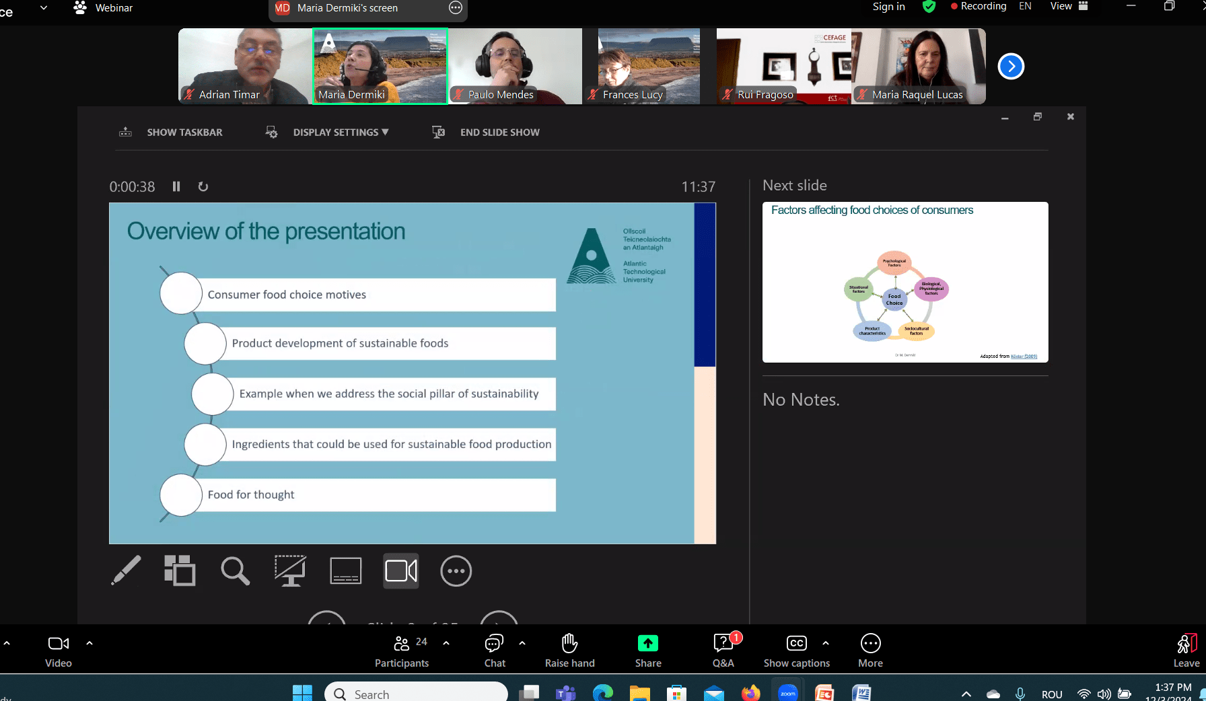This screenshot has width=1206, height=701.
Task: Restart the presentation timer
Action: click(203, 186)
